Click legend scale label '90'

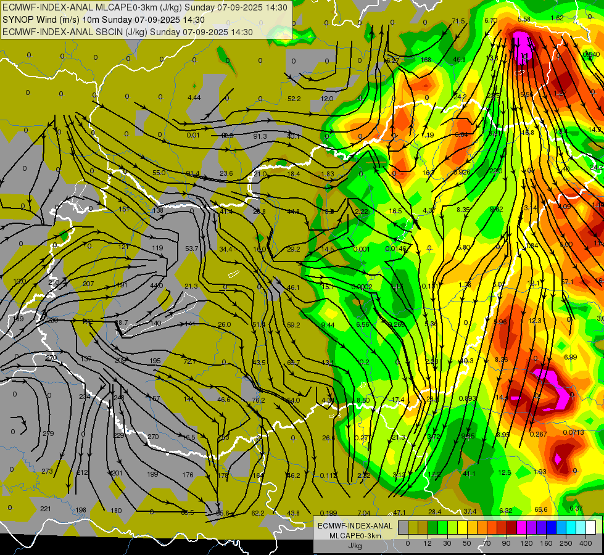coord(506,543)
